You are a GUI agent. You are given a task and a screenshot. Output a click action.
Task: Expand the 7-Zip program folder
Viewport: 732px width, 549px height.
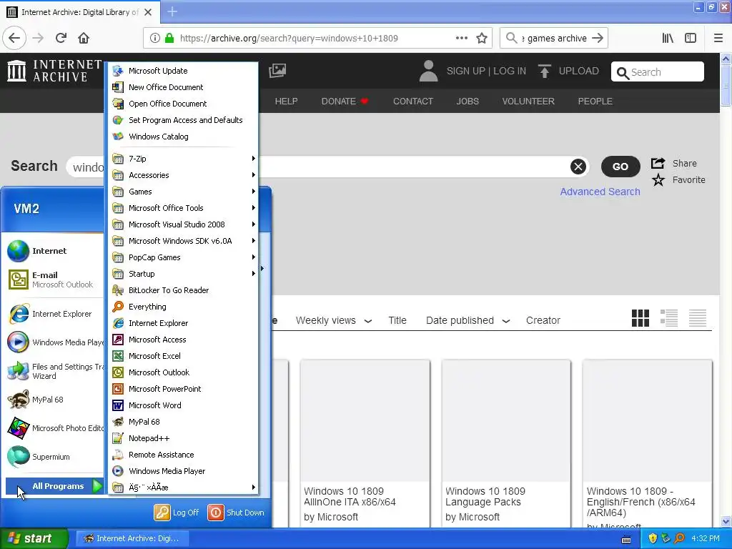(183, 159)
